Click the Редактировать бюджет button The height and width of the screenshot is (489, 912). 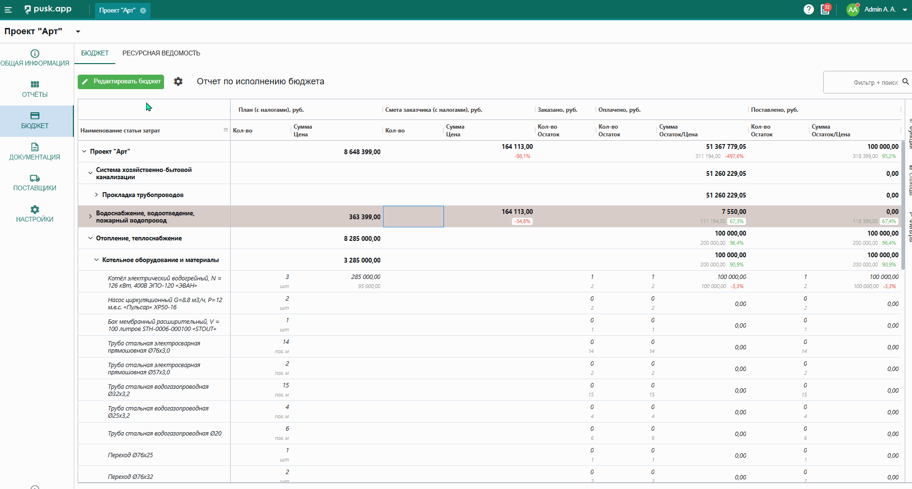pos(121,82)
